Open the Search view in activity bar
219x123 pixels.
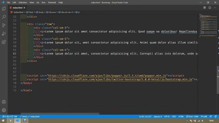pos(4,17)
